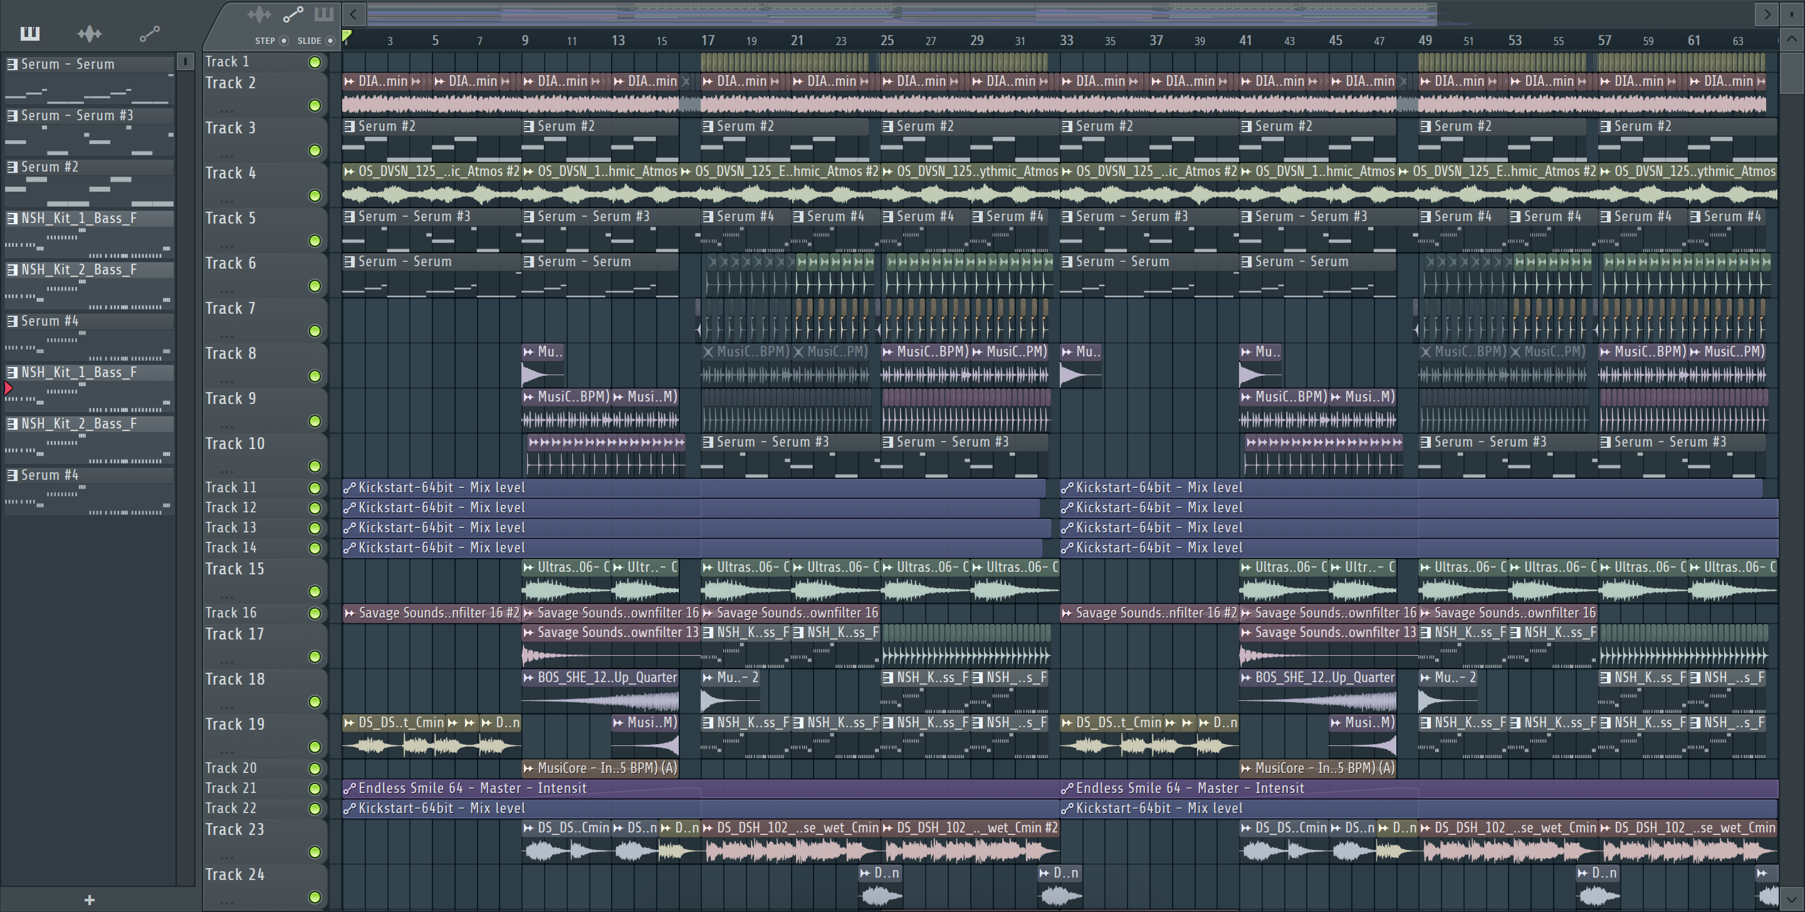
Task: Open first MusiCore - In..5 BPM (A) clip menu
Action: point(528,769)
